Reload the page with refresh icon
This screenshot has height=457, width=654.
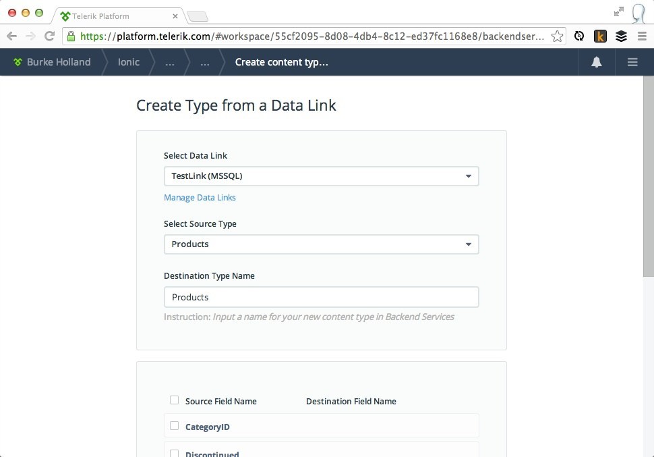point(49,36)
